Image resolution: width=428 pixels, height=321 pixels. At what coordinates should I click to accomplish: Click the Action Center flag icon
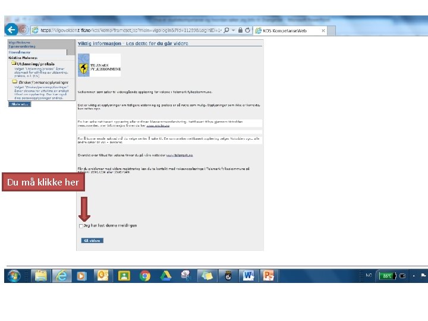pos(424,275)
